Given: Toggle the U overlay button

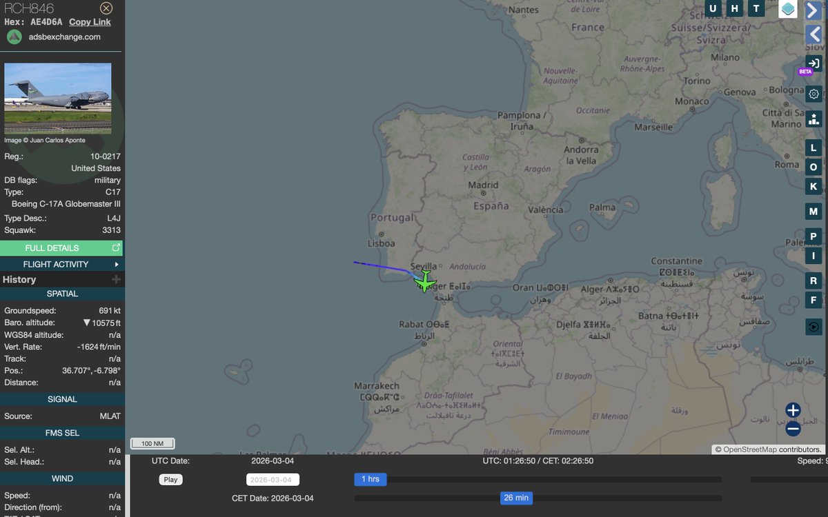Looking at the screenshot, I should coord(713,8).
